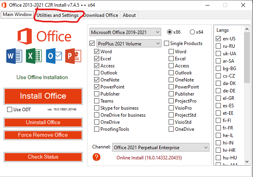Viewport: 253px width, 177px height.
Task: Check Skype for business checkbox
Action: point(96,108)
